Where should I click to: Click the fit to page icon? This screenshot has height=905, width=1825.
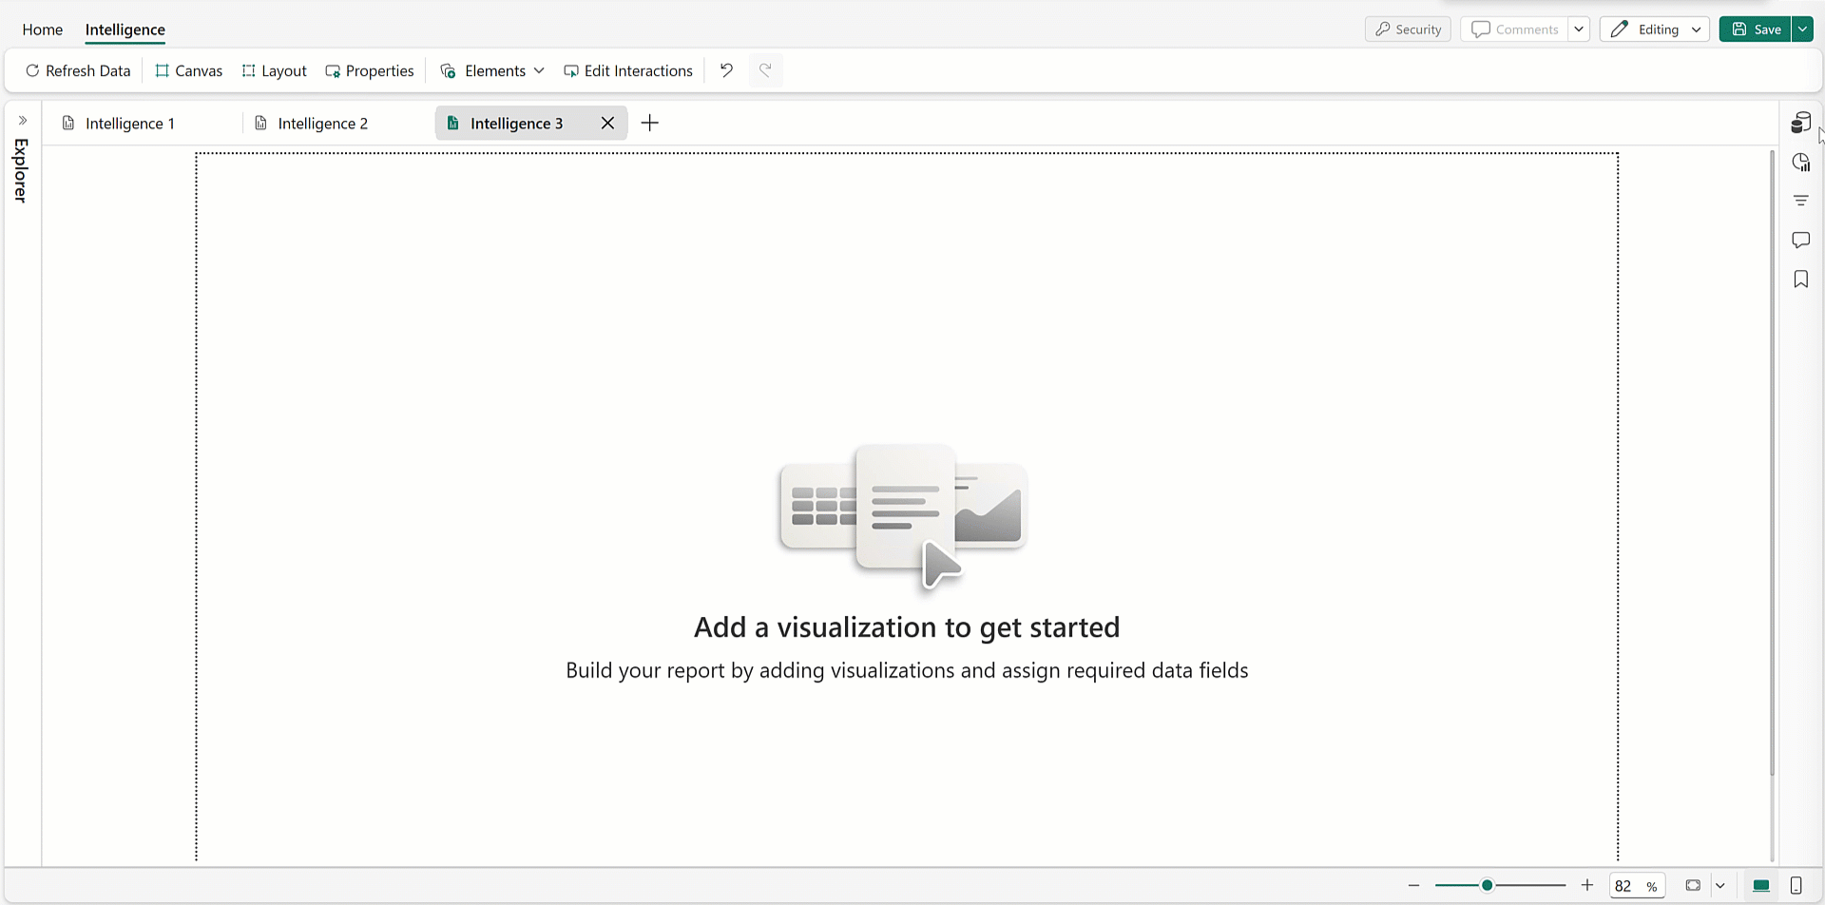click(x=1693, y=885)
